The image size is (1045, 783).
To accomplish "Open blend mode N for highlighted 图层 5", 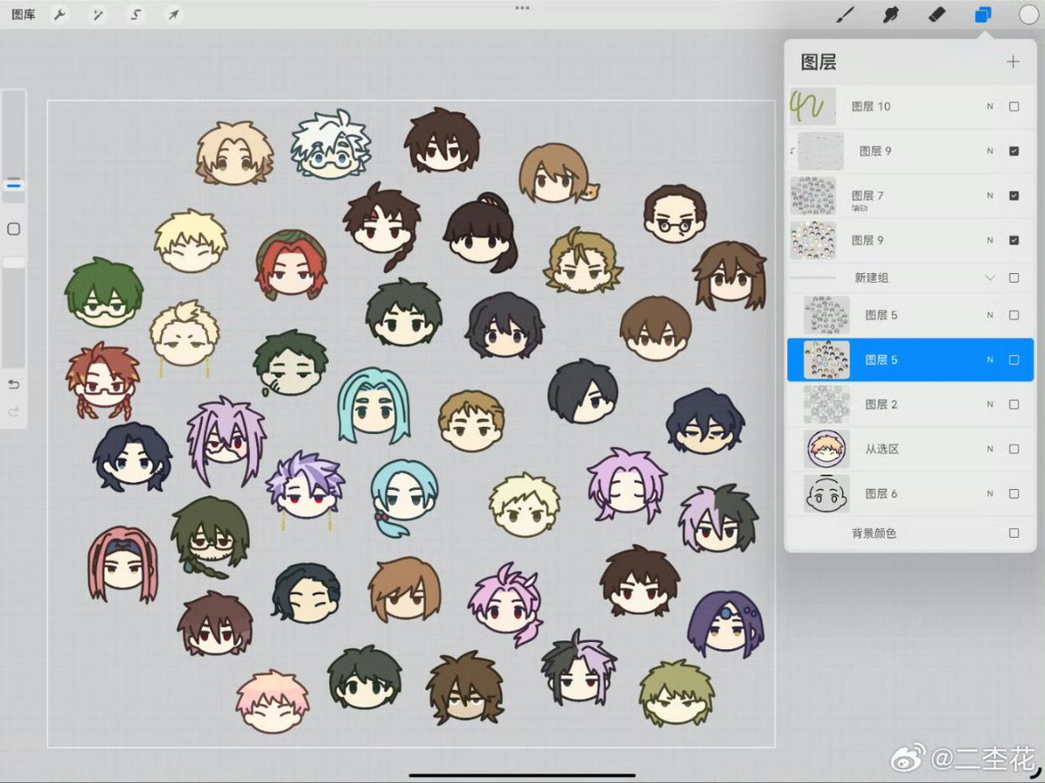I will [x=989, y=359].
